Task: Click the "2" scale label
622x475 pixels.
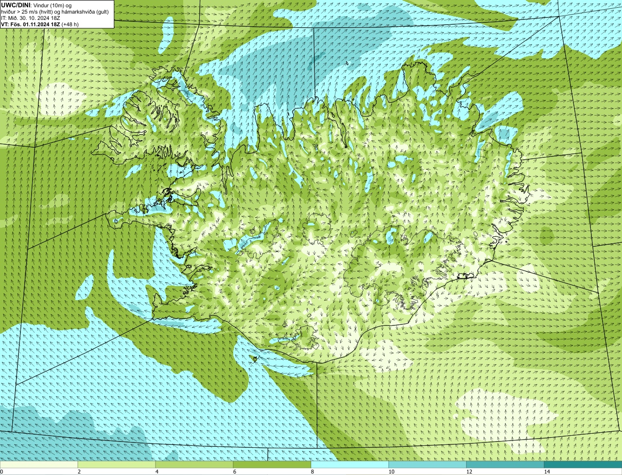Action: tap(79, 472)
